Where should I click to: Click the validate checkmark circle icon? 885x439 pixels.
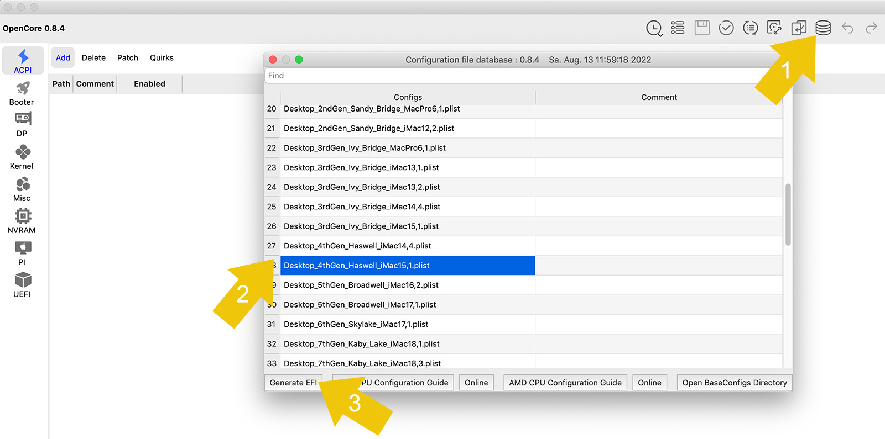tap(726, 28)
